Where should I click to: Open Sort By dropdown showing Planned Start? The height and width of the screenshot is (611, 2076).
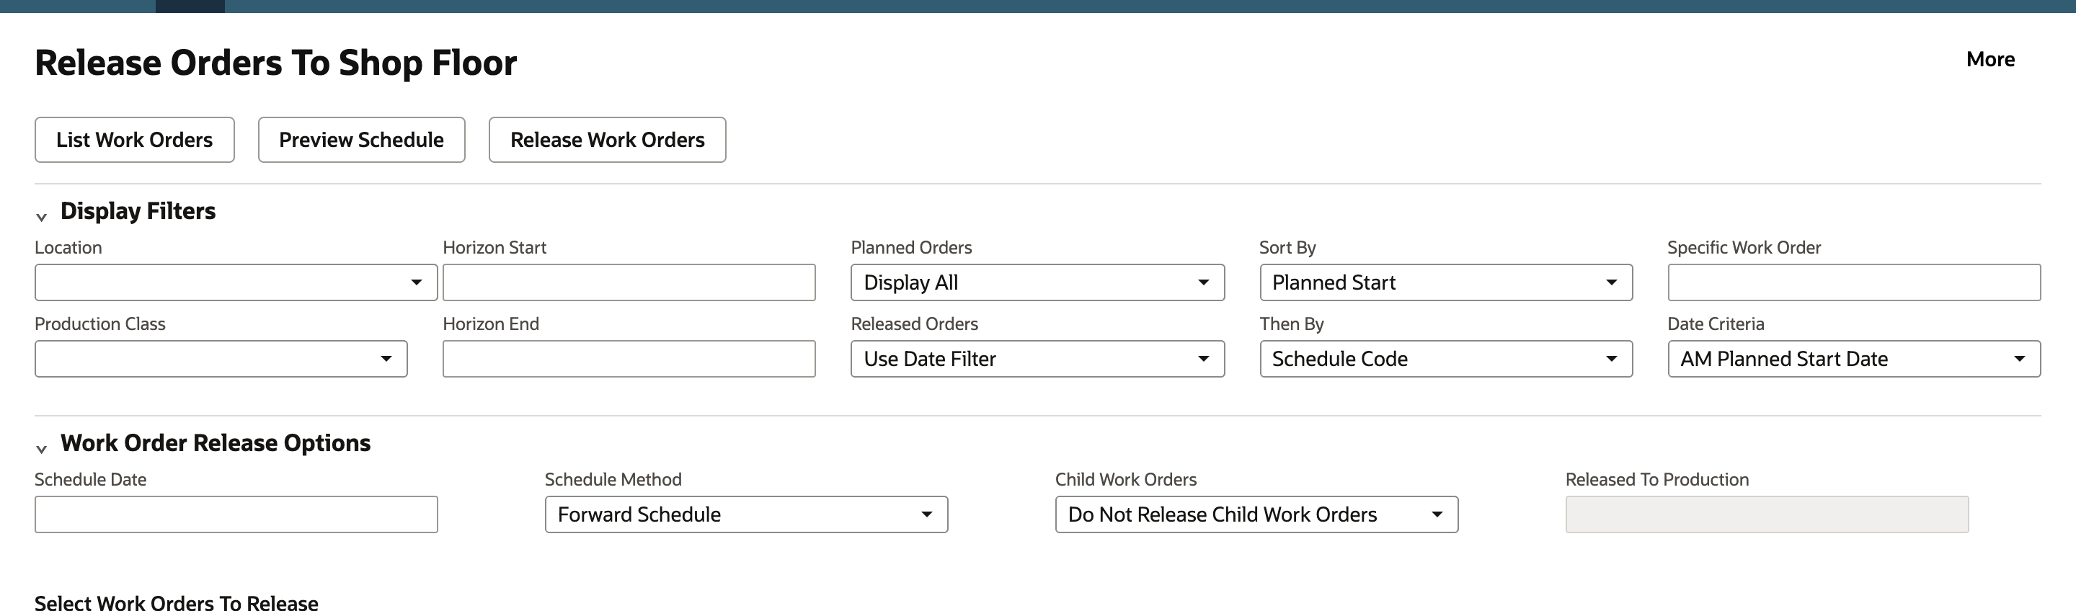pos(1446,282)
